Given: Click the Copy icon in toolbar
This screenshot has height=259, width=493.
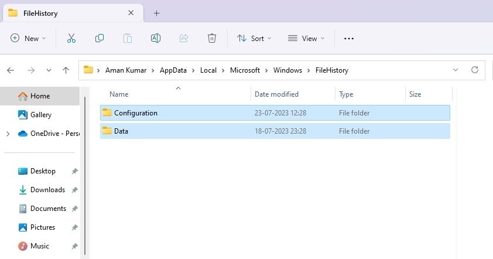Looking at the screenshot, I should pos(100,39).
